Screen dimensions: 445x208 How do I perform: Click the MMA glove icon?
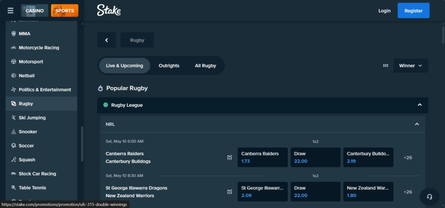pos(13,34)
